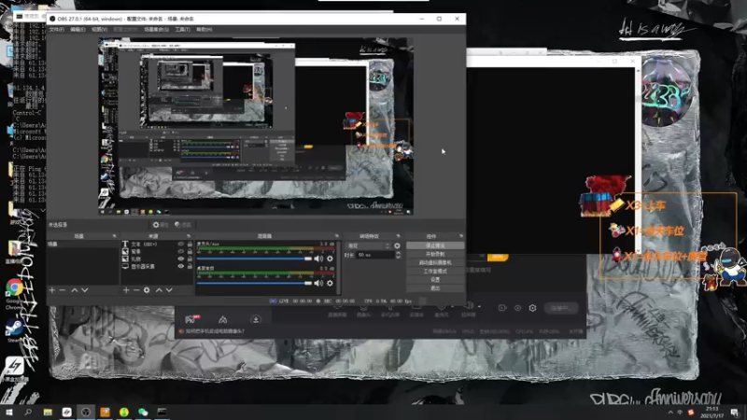Move source up in Sources panel
The height and width of the screenshot is (420, 747).
tap(159, 290)
